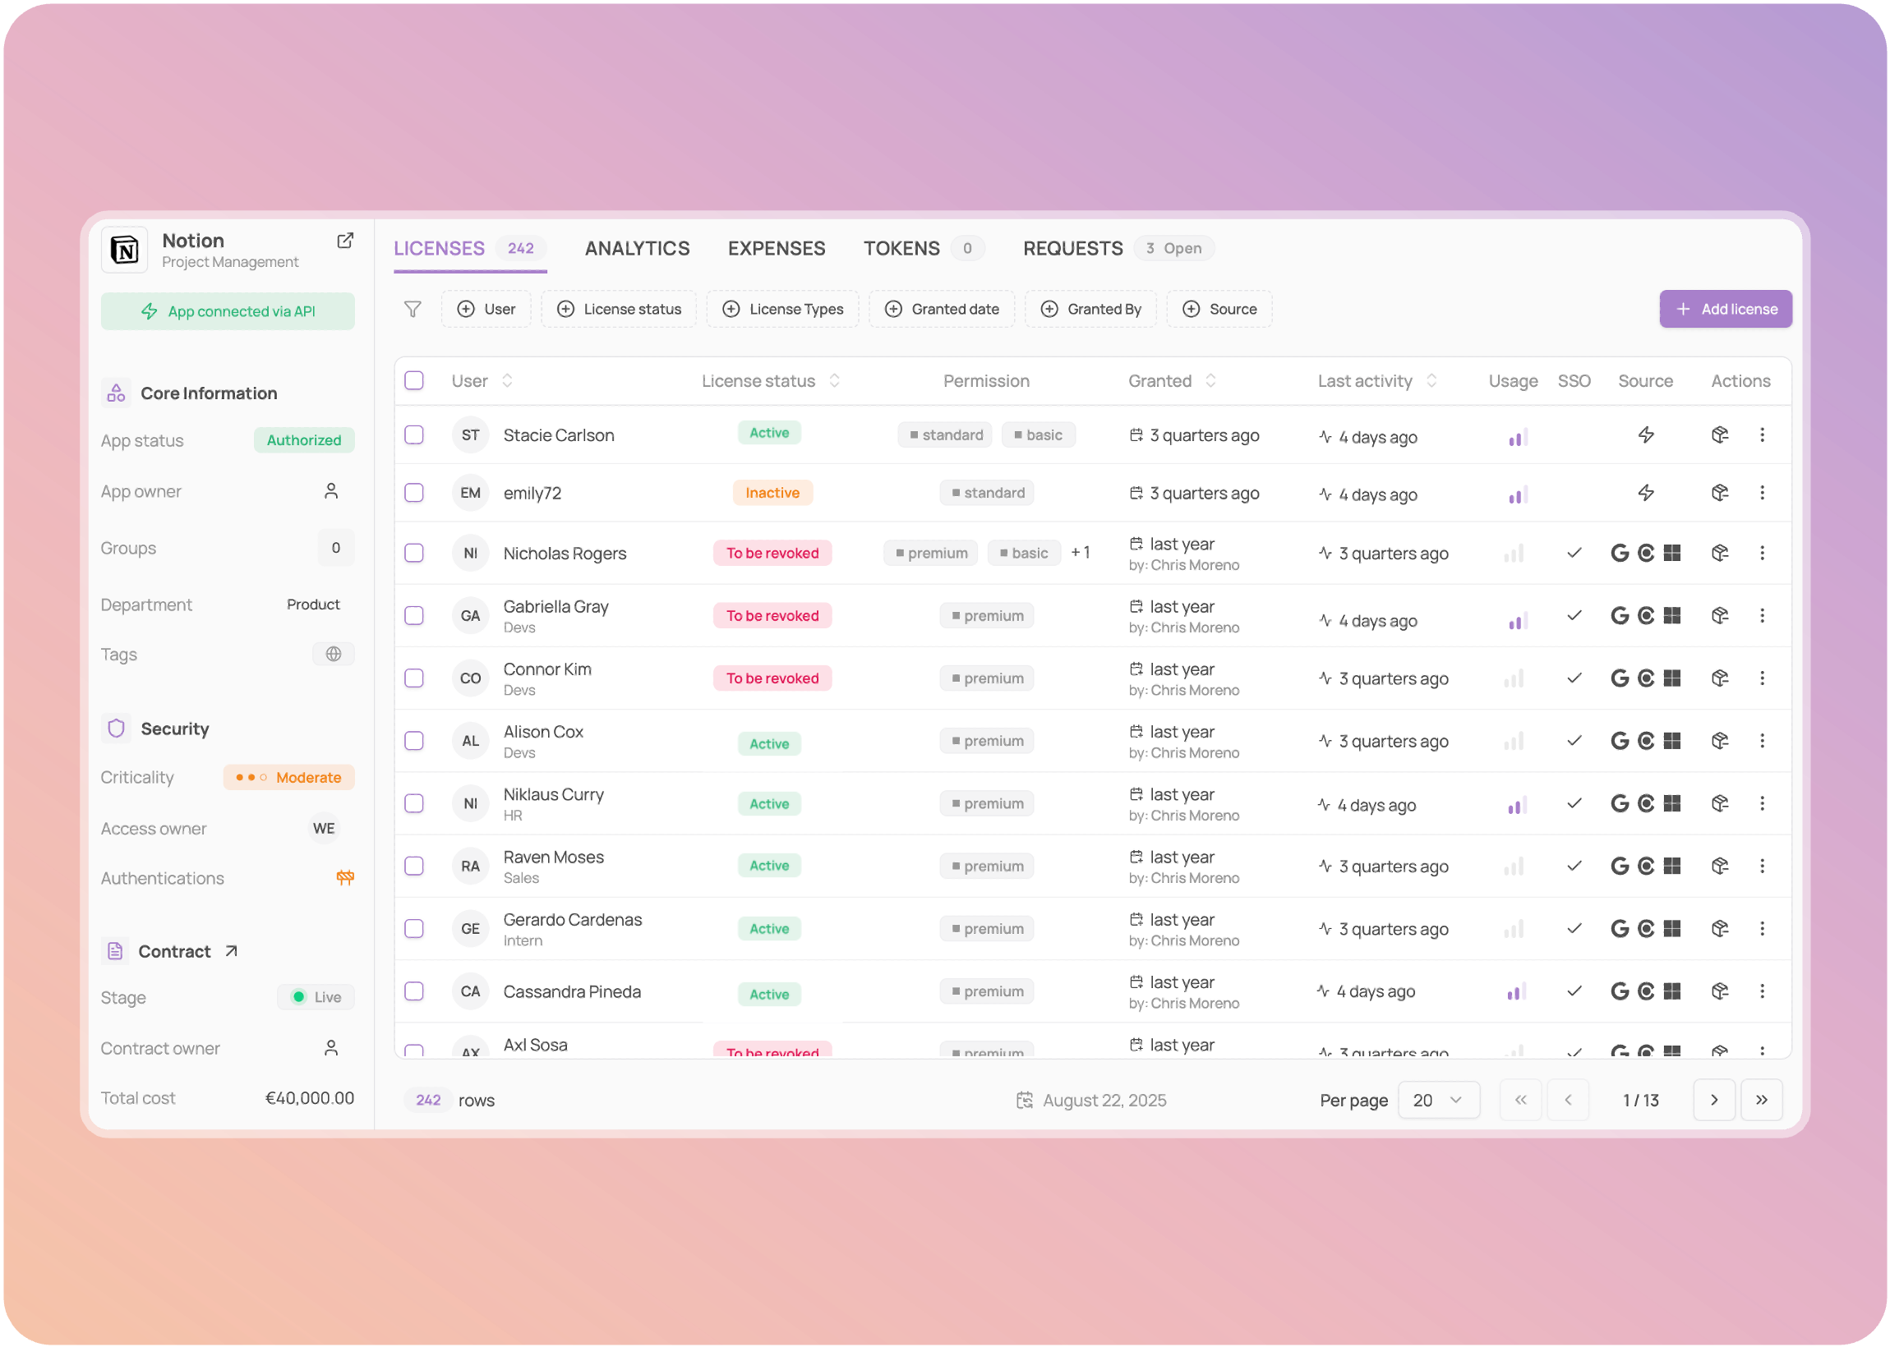1890x1347 pixels.
Task: Switch to the ANALYTICS tab
Action: pyautogui.click(x=637, y=249)
